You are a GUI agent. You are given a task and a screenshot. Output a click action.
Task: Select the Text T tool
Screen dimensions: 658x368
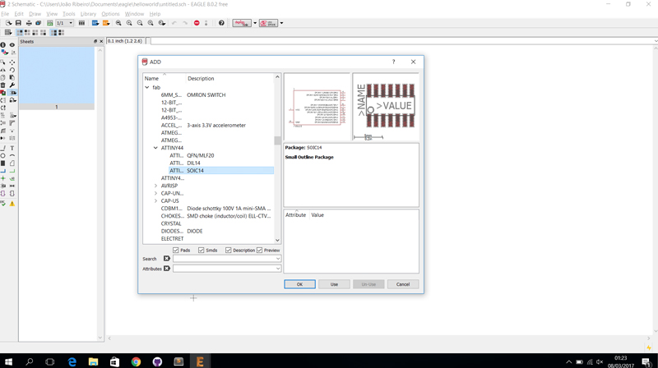click(12, 148)
